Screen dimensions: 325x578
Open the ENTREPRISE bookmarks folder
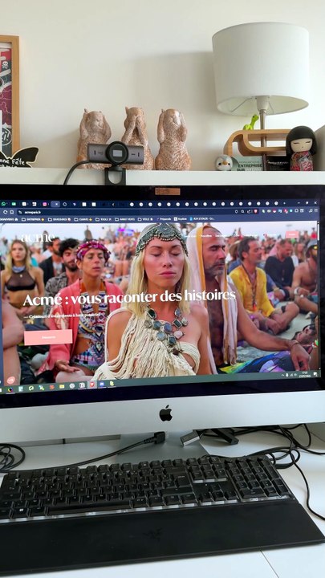tap(32, 219)
